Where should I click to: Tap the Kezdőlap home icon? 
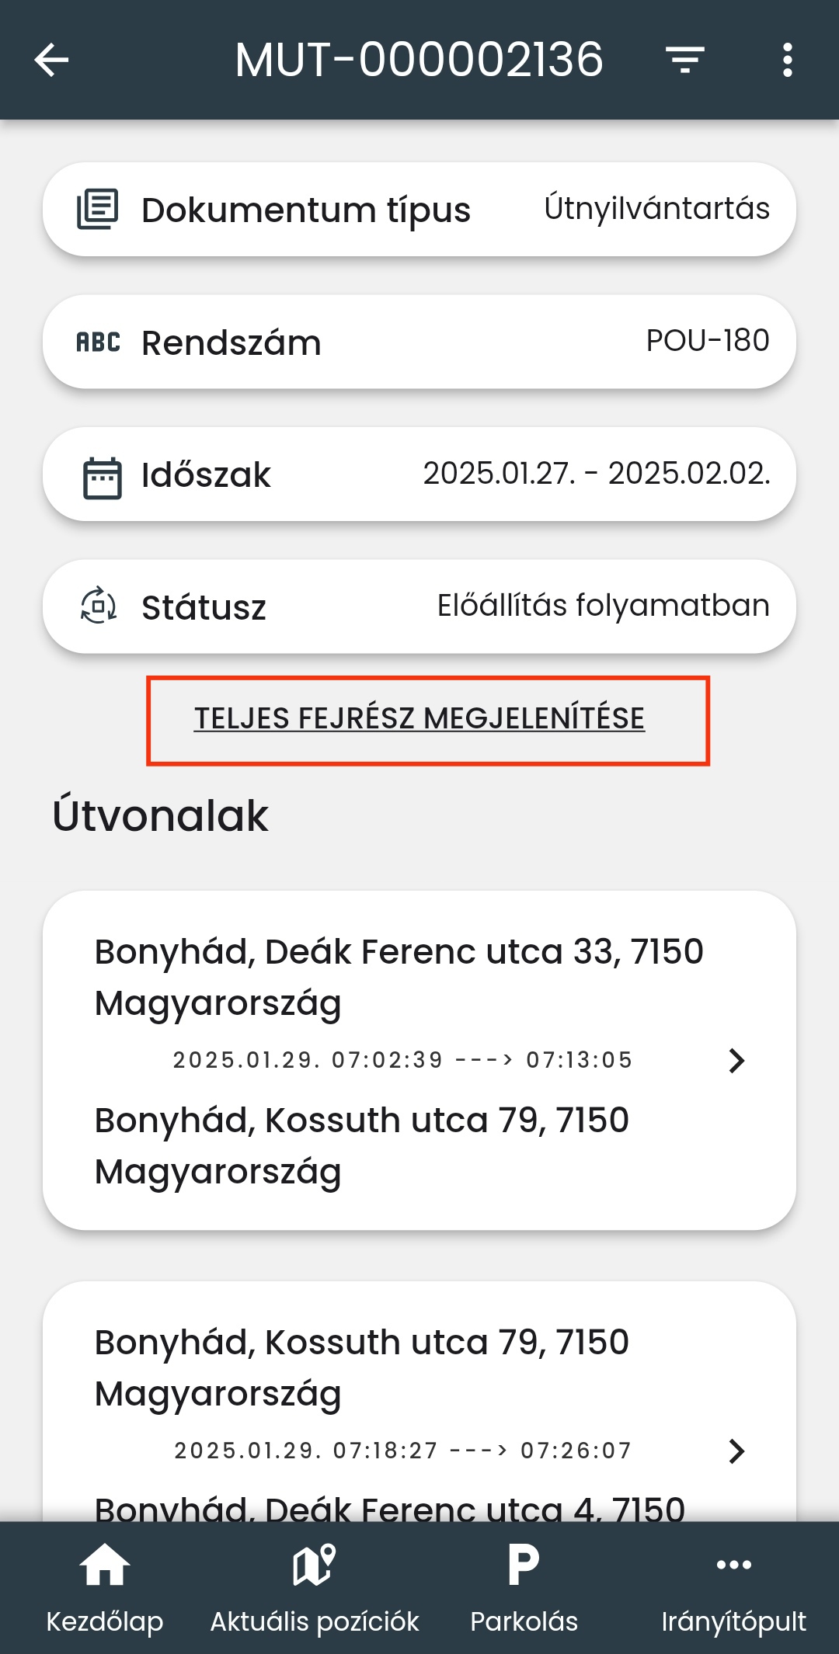click(105, 1565)
